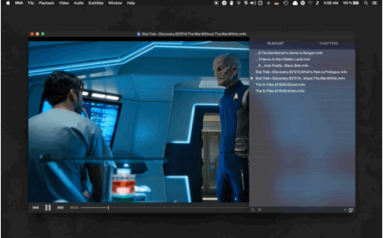Add a file to the playlist with plus icon

coord(345,210)
